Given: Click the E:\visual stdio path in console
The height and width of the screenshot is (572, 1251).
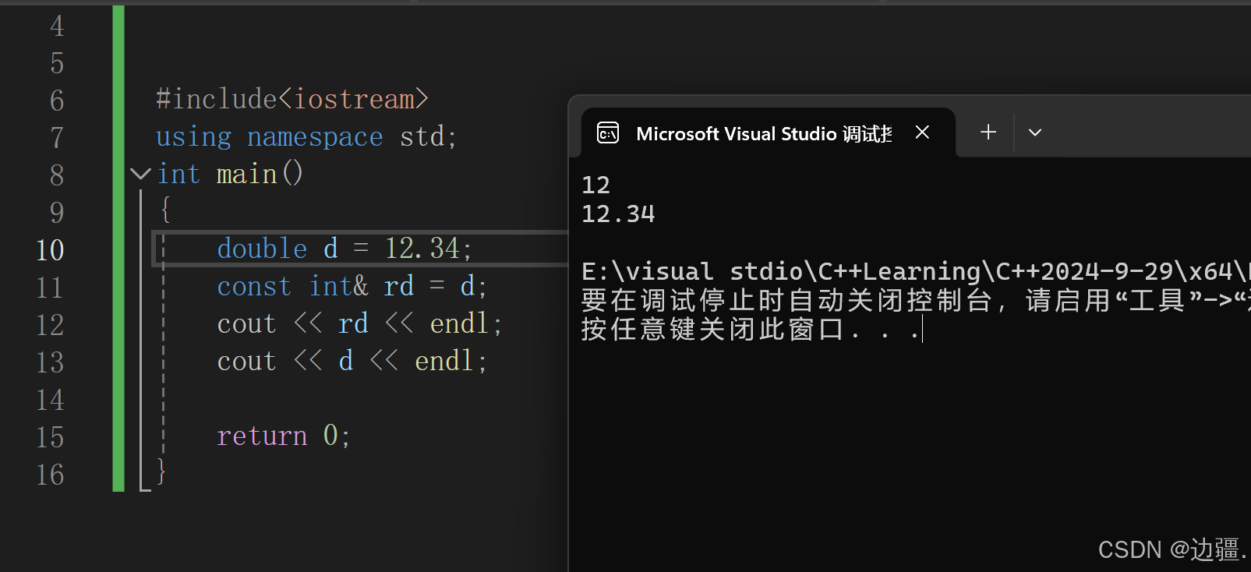Looking at the screenshot, I should click(x=916, y=271).
